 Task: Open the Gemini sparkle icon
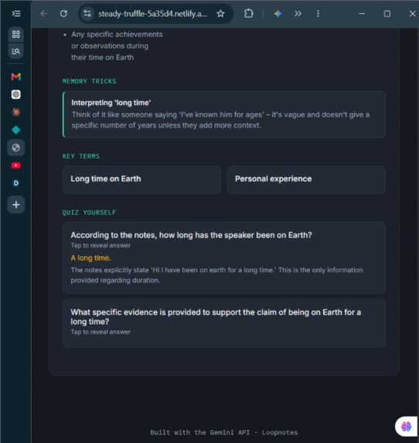pyautogui.click(x=278, y=14)
